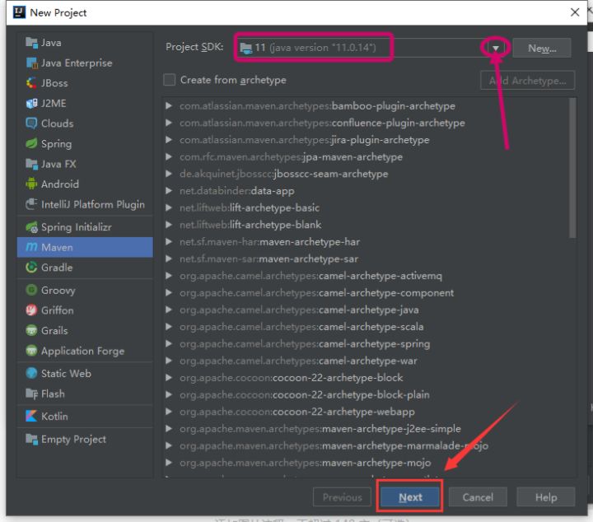Click the Android robot icon
The image size is (593, 522).
(31, 184)
